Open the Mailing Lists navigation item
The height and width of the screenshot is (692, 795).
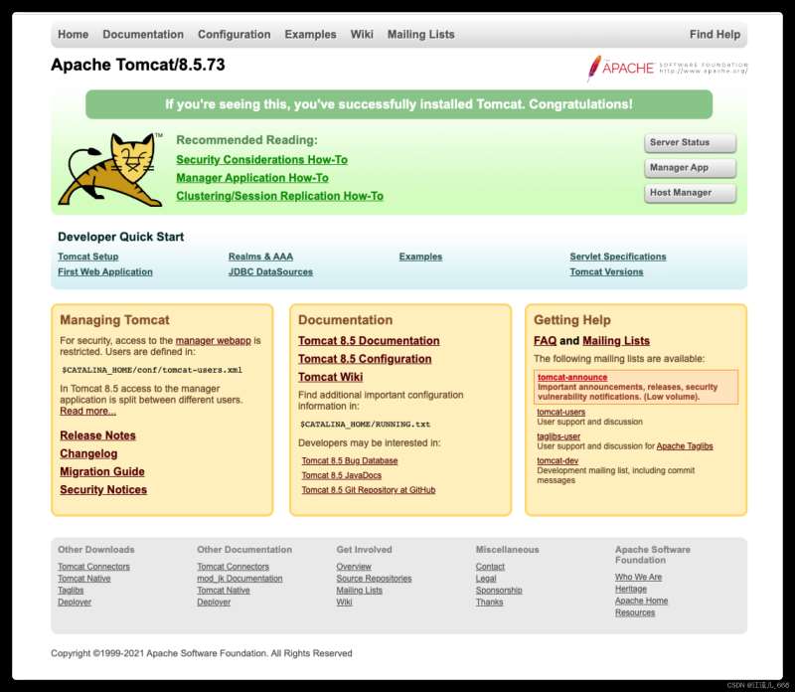(x=420, y=35)
